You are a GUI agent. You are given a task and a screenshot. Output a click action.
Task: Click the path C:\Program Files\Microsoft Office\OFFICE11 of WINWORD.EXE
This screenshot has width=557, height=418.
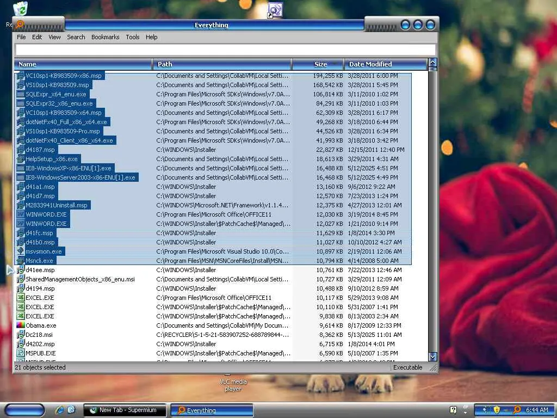coord(214,214)
